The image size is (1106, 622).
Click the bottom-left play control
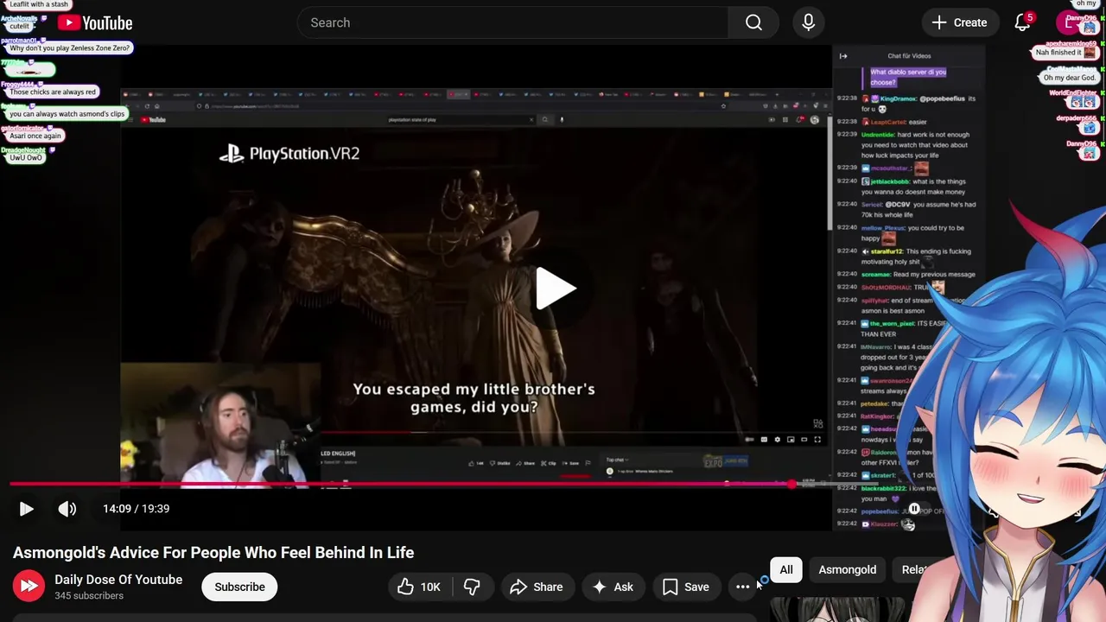coord(26,509)
